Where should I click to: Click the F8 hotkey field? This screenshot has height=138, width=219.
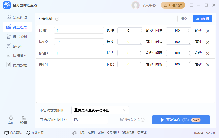[90, 120]
